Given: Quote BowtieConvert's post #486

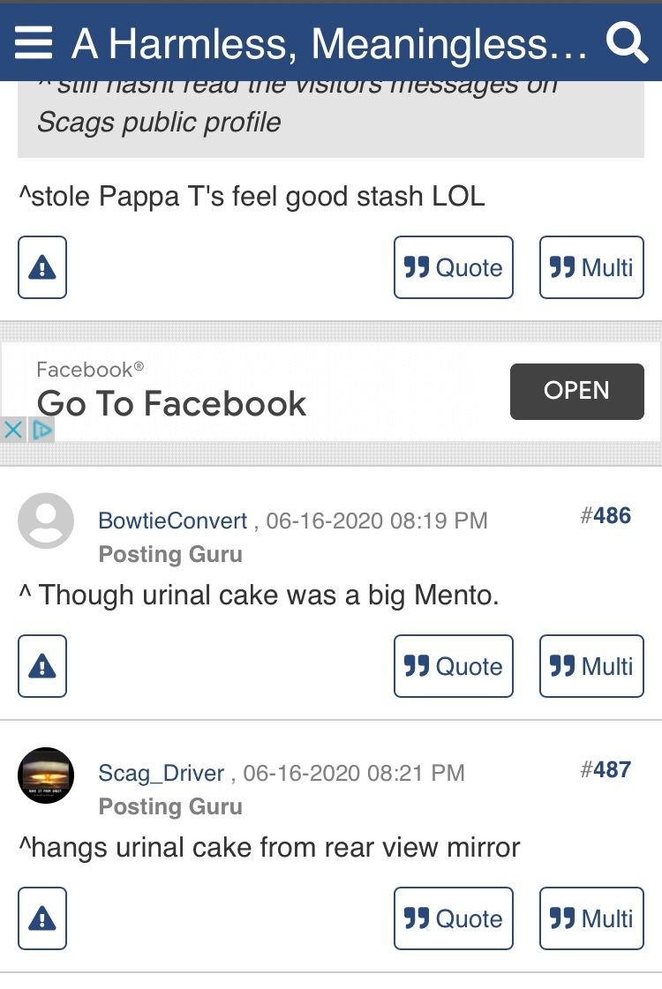Looking at the screenshot, I should pos(453,666).
